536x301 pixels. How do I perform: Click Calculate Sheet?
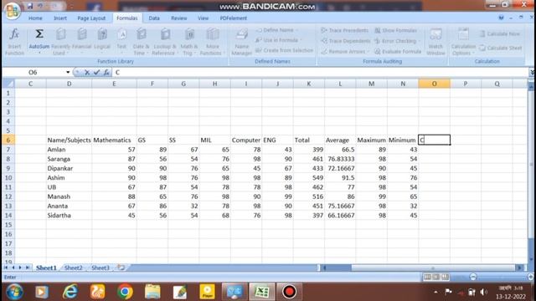point(501,48)
